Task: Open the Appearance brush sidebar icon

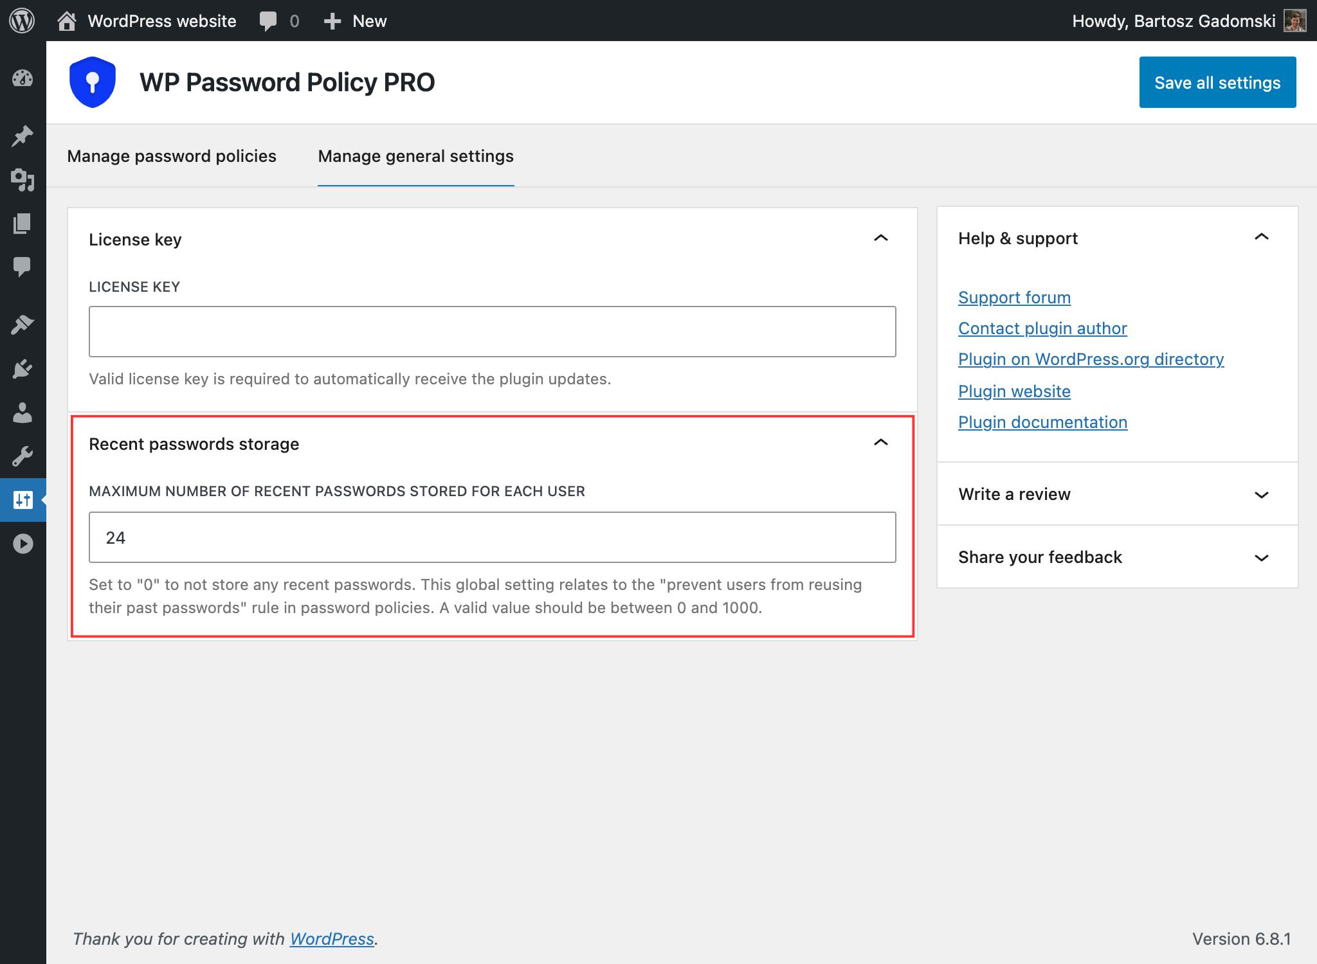Action: (23, 325)
